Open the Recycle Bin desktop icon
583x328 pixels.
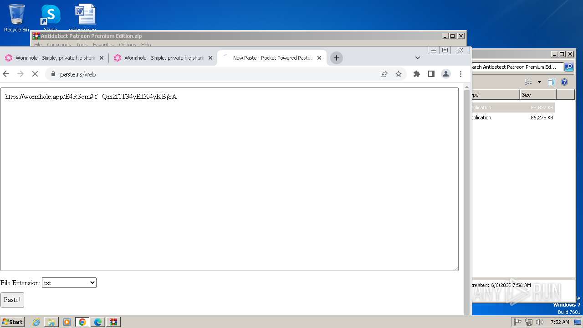pos(16,18)
